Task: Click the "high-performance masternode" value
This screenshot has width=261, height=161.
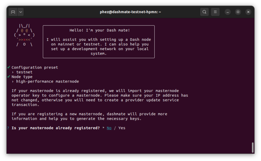Action: pos(47,81)
